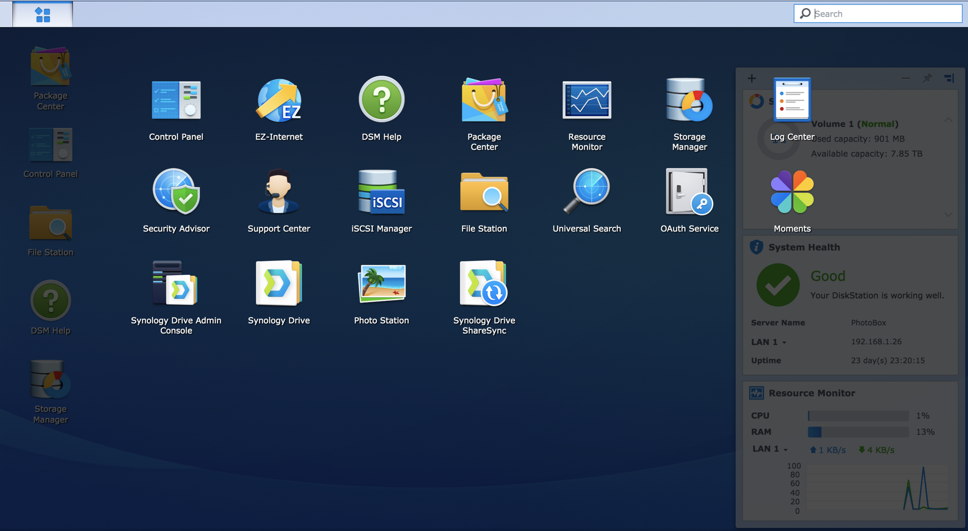Add a widget with plus button
968x531 pixels.
coord(752,79)
